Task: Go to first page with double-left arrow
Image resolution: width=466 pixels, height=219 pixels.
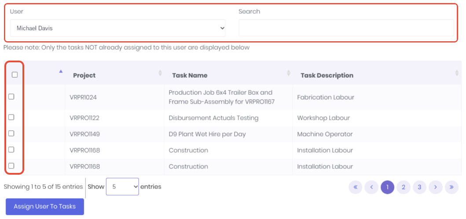Action: [356, 187]
